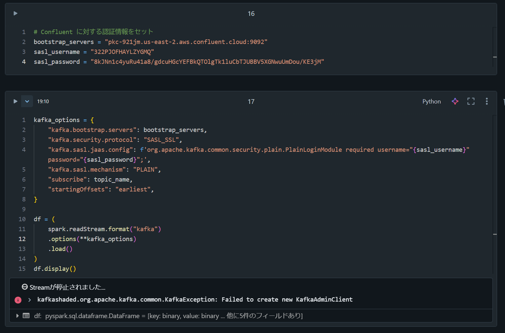Click the df.display() line
The width and height of the screenshot is (505, 333).
point(55,269)
